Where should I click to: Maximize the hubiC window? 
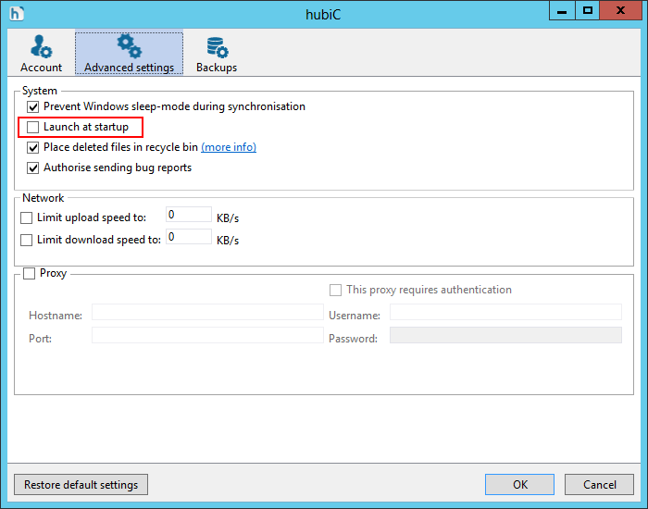(588, 11)
